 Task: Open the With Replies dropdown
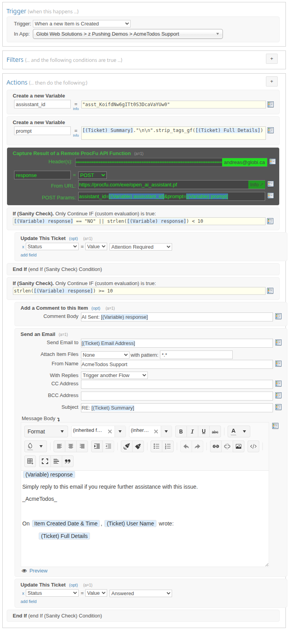115,375
